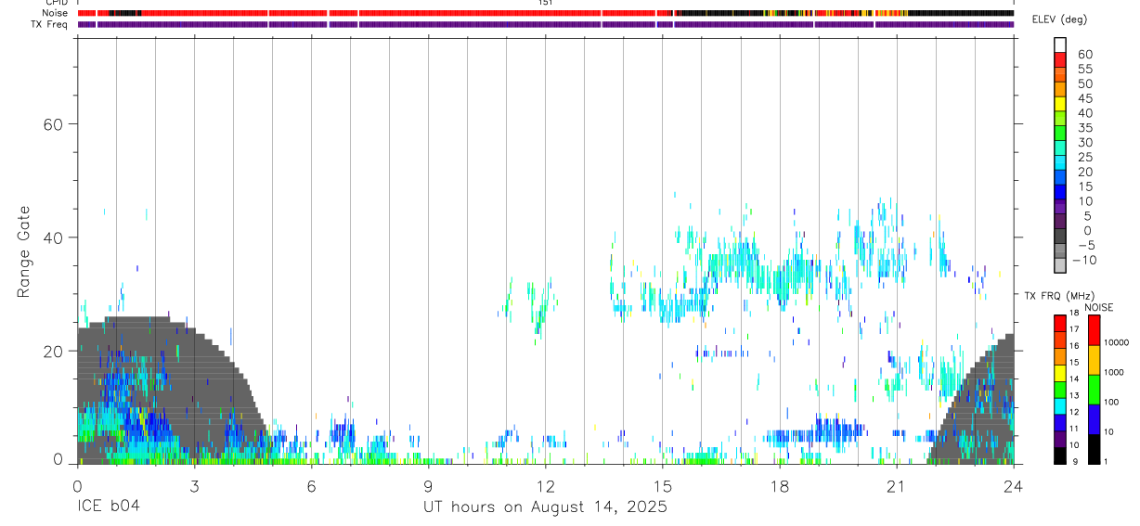
Task: Click the 'ICE b04' radar label
Action: click(x=109, y=507)
